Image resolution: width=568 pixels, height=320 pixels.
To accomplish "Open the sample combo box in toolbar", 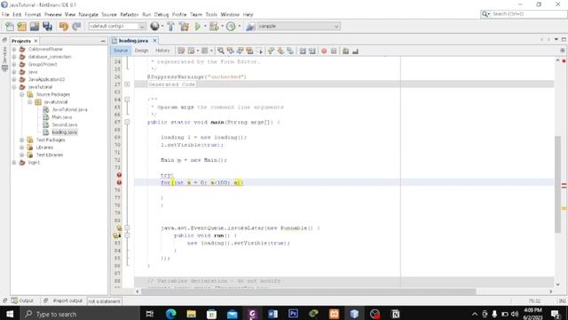I will click(299, 26).
